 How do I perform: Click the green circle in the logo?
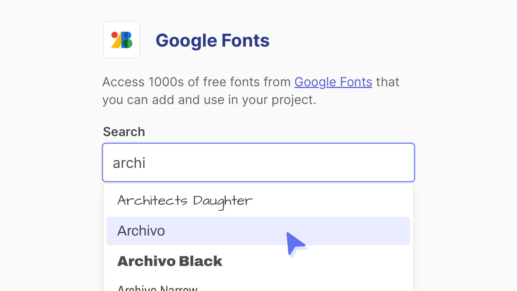tap(128, 43)
